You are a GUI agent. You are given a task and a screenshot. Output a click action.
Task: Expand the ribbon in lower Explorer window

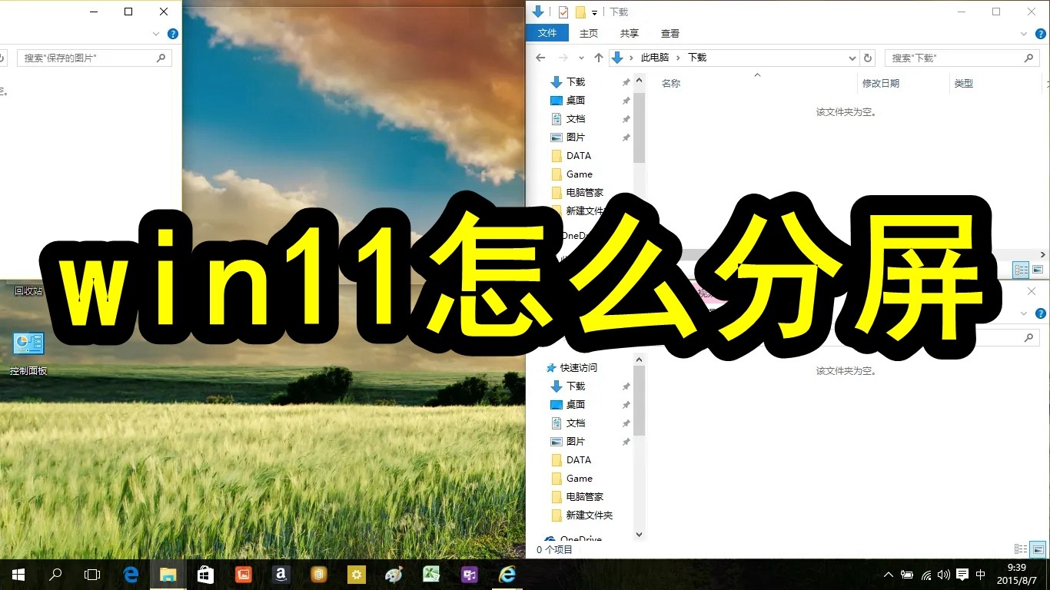click(x=1023, y=313)
